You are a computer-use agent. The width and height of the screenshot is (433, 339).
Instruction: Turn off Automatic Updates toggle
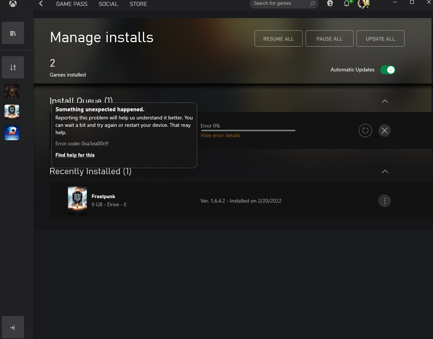pyautogui.click(x=388, y=70)
